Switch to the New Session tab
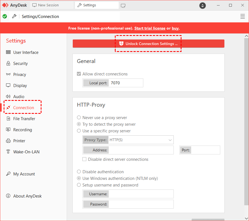 52,5
